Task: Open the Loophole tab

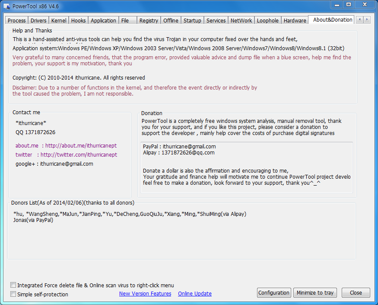Action: pyautogui.click(x=267, y=20)
